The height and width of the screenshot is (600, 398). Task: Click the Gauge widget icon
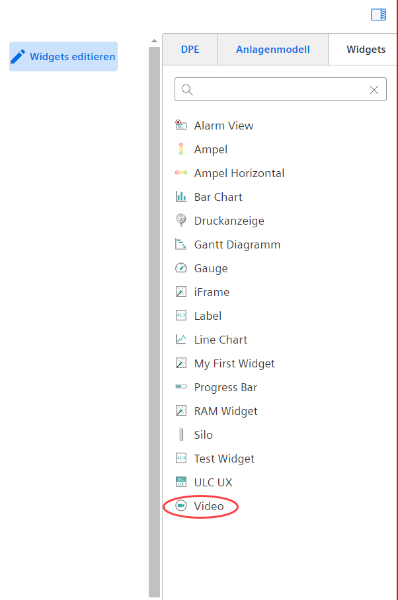180,268
